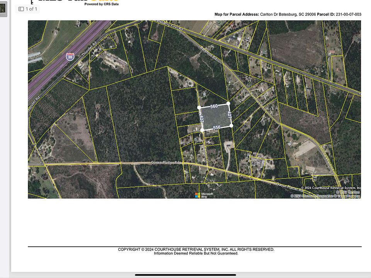Click the right-side '427' dimension label
Viewport: 371px width, 278px height.
(229, 115)
